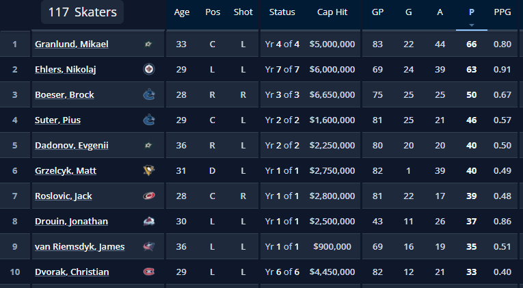Sort by the PPG column header
The image size is (523, 288).
pyautogui.click(x=502, y=12)
